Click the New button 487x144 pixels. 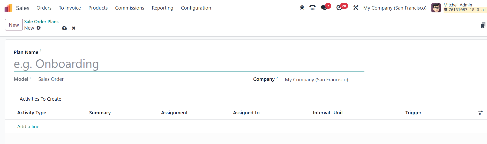pyautogui.click(x=14, y=25)
